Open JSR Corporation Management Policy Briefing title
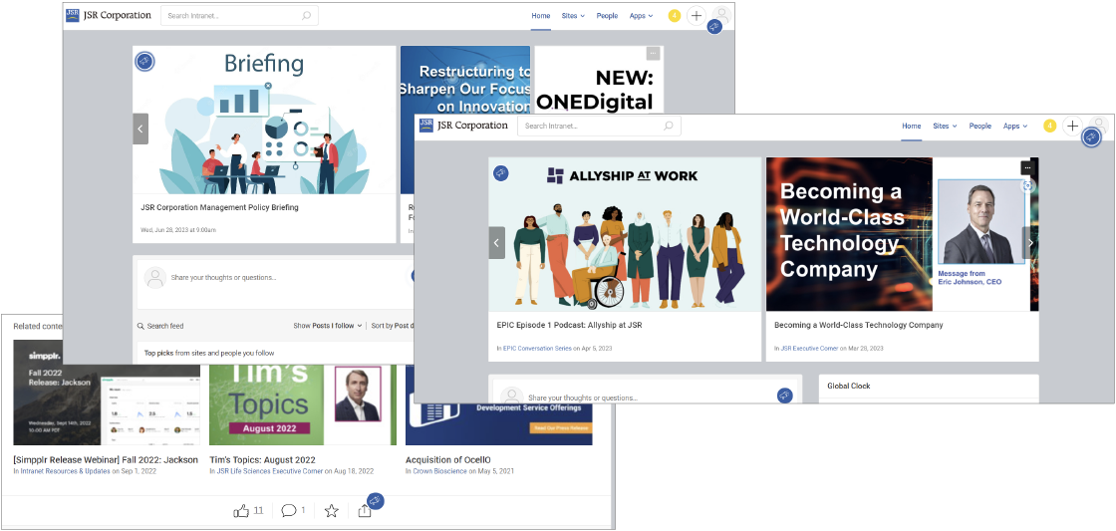Viewport: 1116px width, 531px height. coord(220,208)
